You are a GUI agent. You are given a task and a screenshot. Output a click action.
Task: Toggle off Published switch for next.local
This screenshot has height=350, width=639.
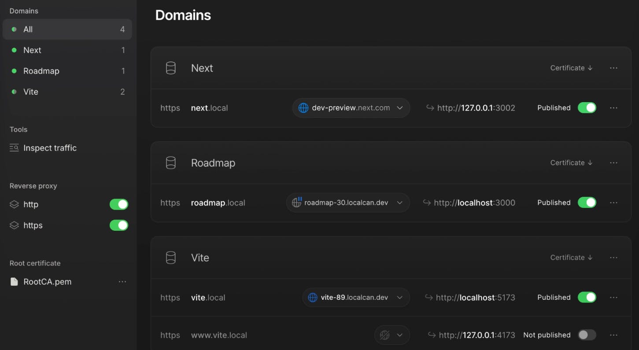click(x=587, y=108)
